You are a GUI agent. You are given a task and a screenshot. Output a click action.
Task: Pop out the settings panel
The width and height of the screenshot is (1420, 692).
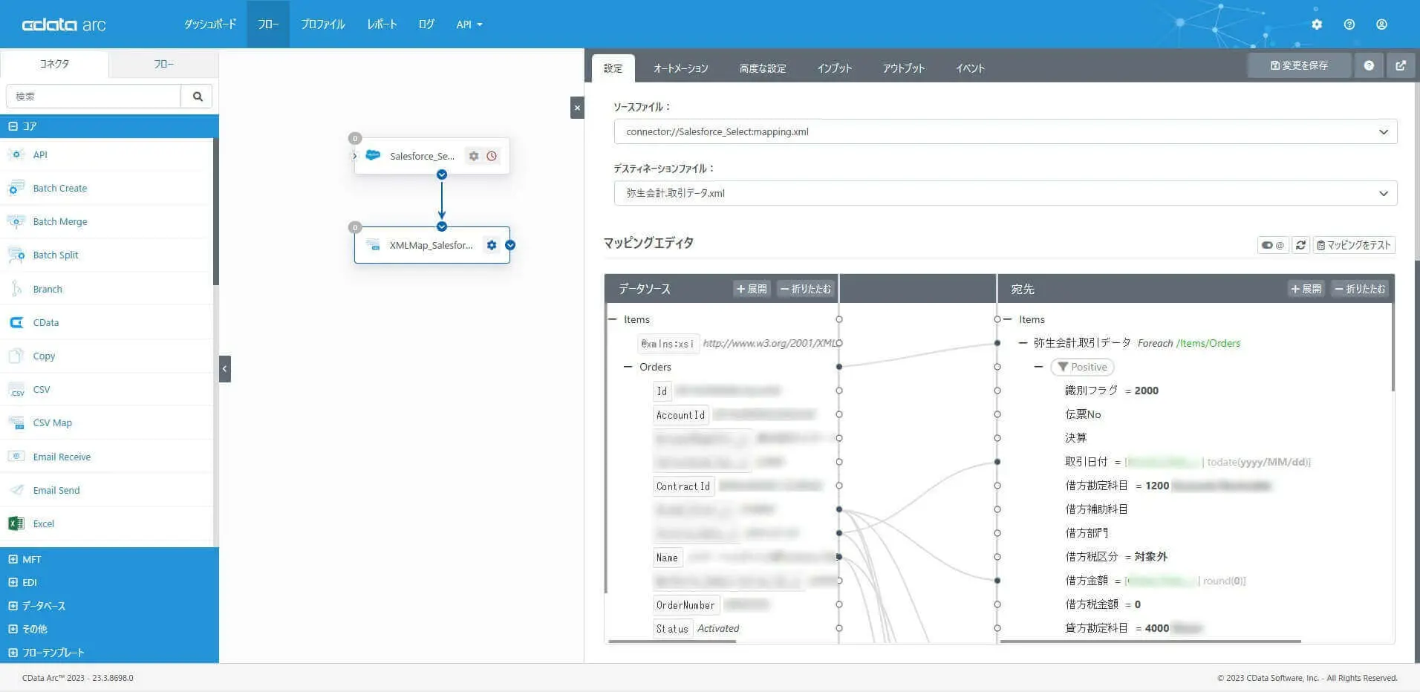click(1401, 65)
